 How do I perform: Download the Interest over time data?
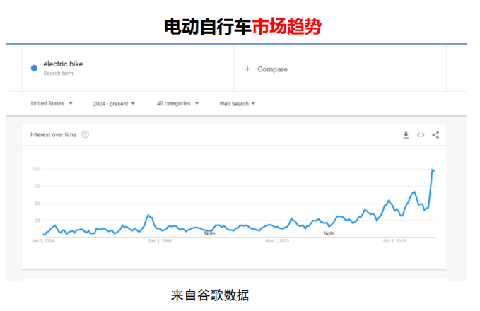[x=406, y=135]
